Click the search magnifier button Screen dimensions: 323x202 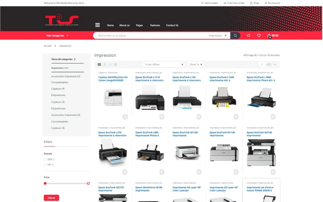235,35
